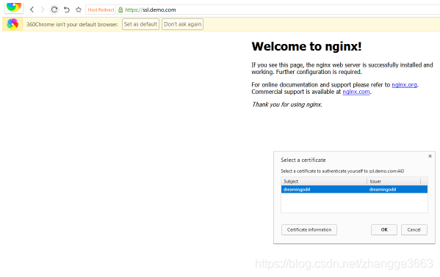Click the Issuer column header
The image size is (440, 277).
coord(394,182)
